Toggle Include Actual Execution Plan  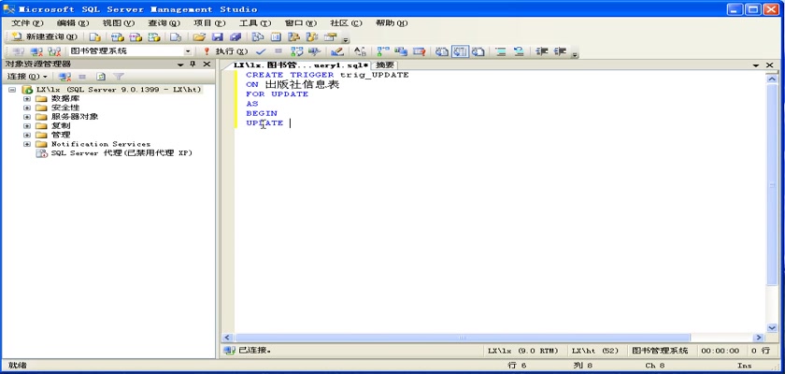point(383,51)
